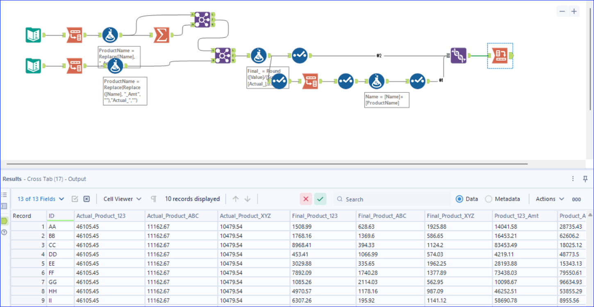594x307 pixels.
Task: Select the top Input Data tool
Action: (x=33, y=35)
